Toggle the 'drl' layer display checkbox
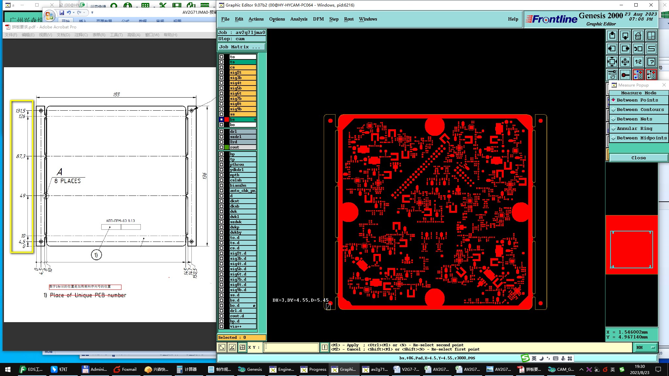Image resolution: width=669 pixels, height=376 pixels. [x=221, y=132]
